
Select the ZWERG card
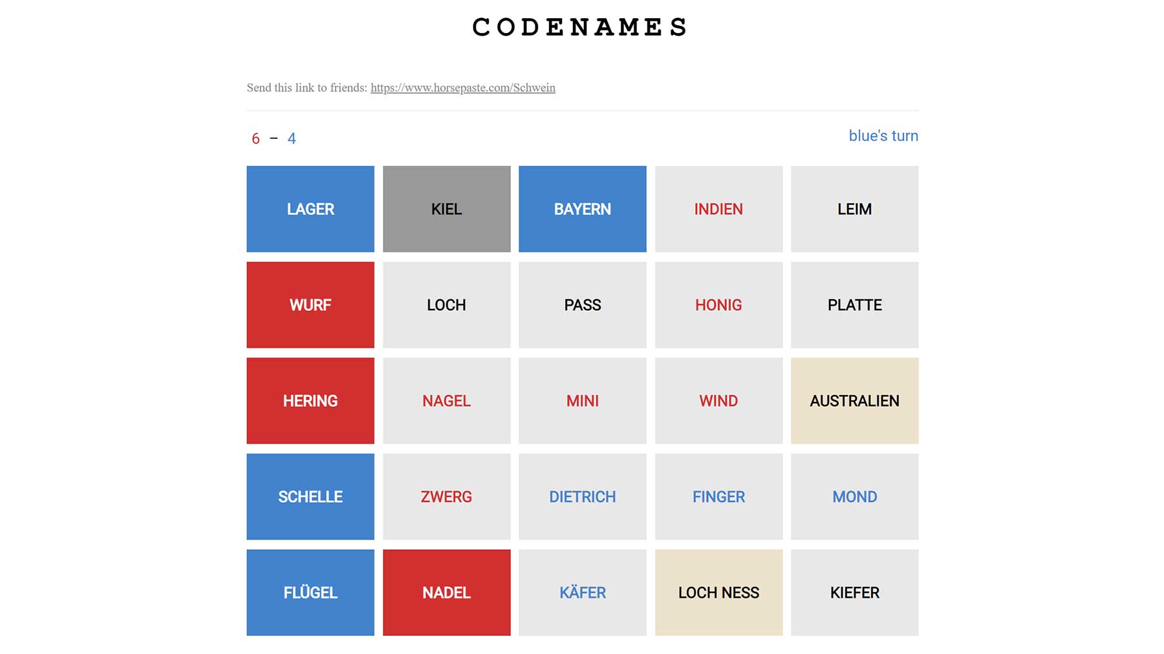446,496
